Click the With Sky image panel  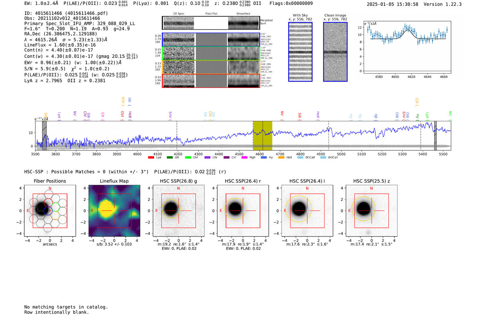pos(300,52)
